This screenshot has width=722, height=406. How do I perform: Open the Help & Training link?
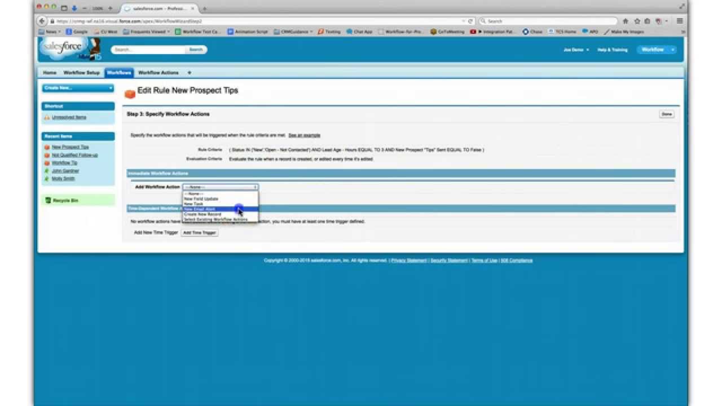[612, 50]
